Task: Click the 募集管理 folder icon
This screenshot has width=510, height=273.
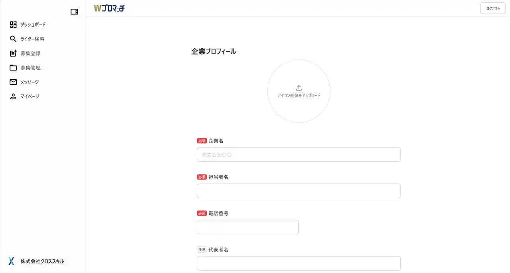Action: coord(13,68)
